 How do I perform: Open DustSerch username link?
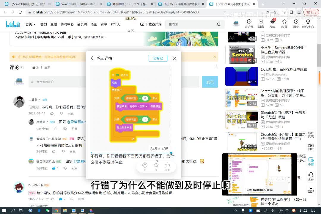[35, 185]
